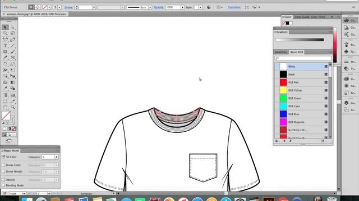Click the Gradient panel tab
The width and height of the screenshot is (359, 201).
(282, 32)
